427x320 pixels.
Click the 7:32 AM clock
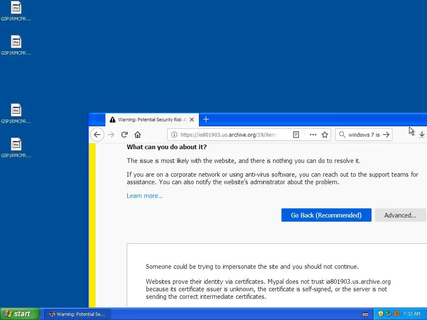[412, 314]
